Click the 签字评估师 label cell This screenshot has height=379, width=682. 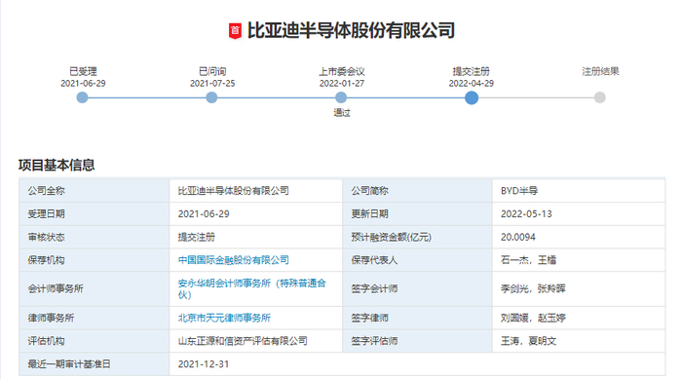tap(417, 341)
